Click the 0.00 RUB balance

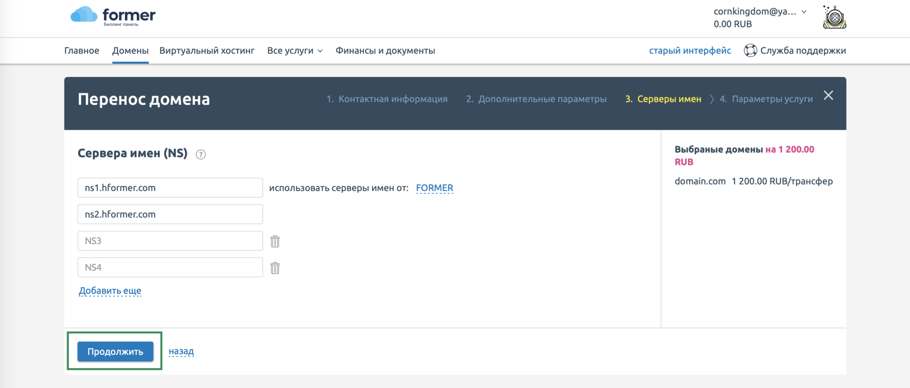coord(733,24)
